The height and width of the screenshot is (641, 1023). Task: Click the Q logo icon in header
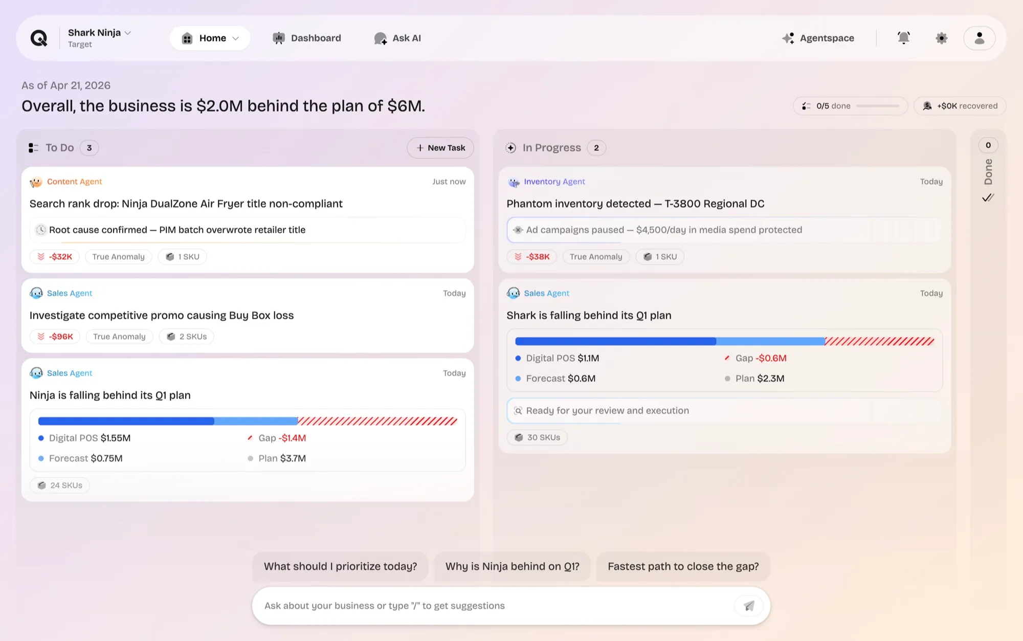pyautogui.click(x=39, y=38)
